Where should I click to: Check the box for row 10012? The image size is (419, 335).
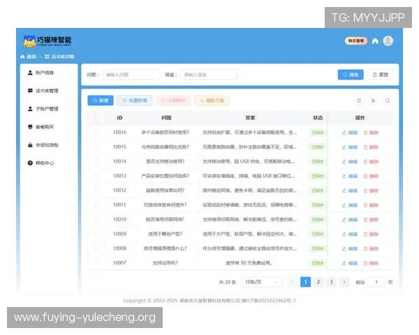tap(96, 190)
